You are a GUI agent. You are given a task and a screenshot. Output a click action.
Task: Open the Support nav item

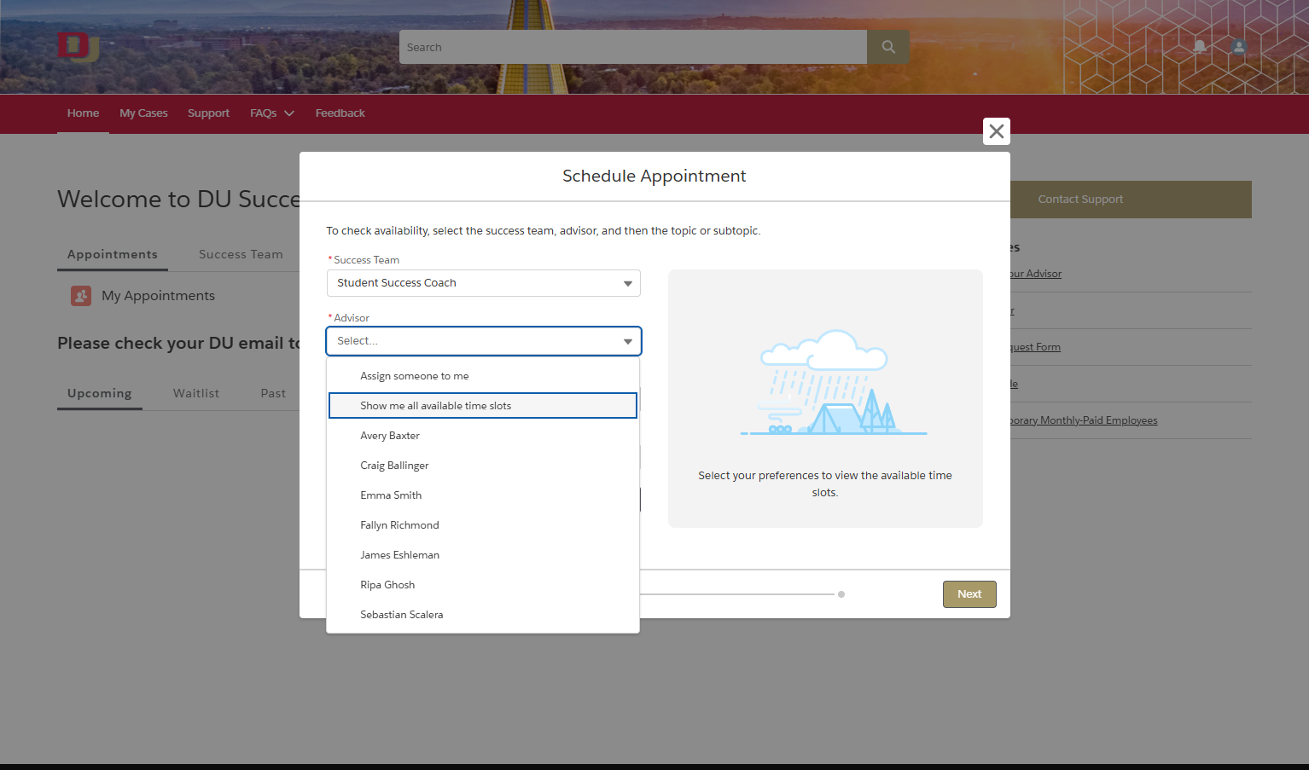click(x=208, y=113)
